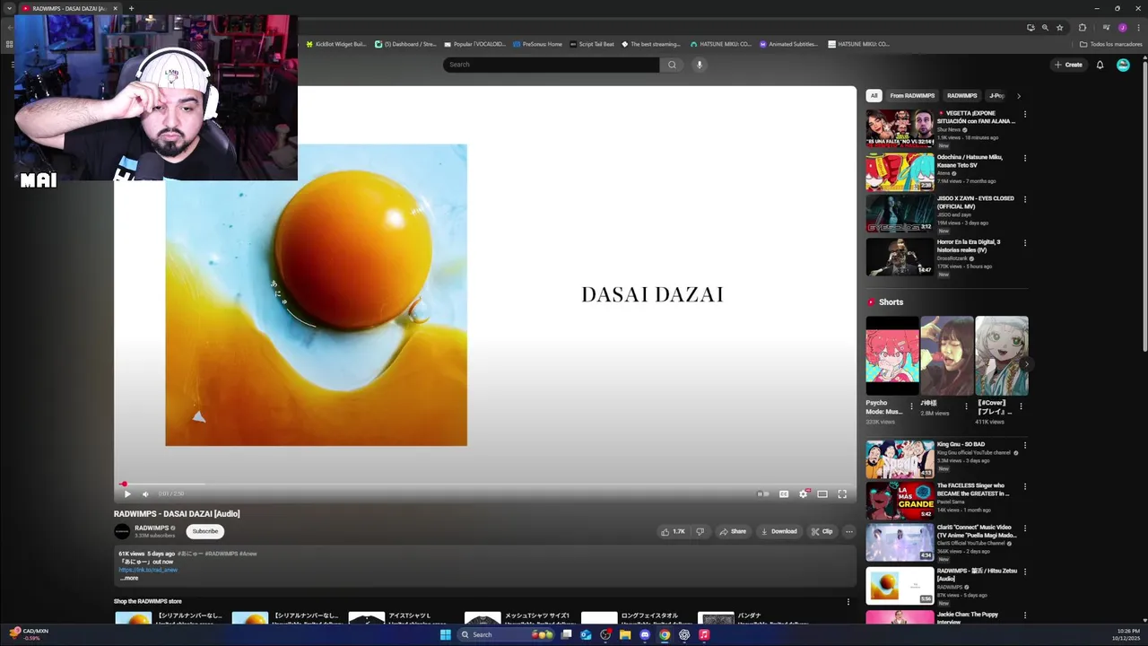1148x646 pixels.
Task: Subscribe to RADWIMPS channel
Action: (205, 531)
